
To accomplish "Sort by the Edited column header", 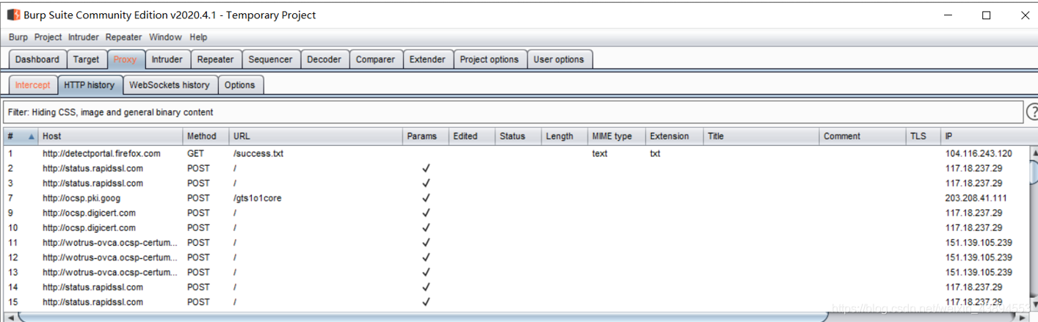I will 471,136.
